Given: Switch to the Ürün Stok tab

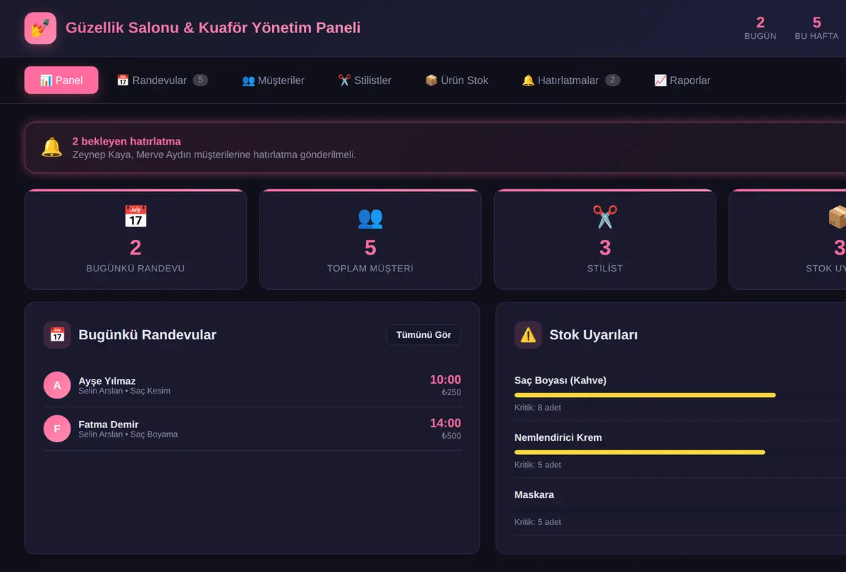Looking at the screenshot, I should point(456,80).
